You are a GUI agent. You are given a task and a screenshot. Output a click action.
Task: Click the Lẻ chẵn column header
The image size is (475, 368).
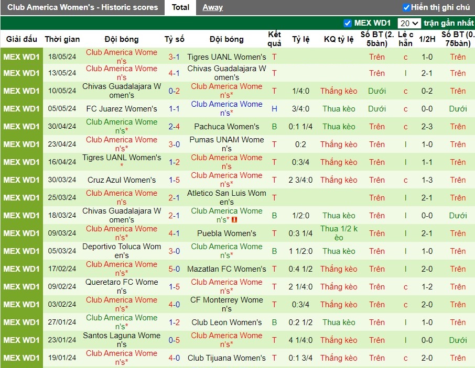[405, 39]
